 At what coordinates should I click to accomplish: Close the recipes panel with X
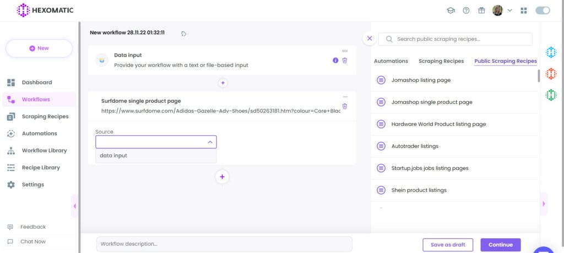[x=370, y=38]
